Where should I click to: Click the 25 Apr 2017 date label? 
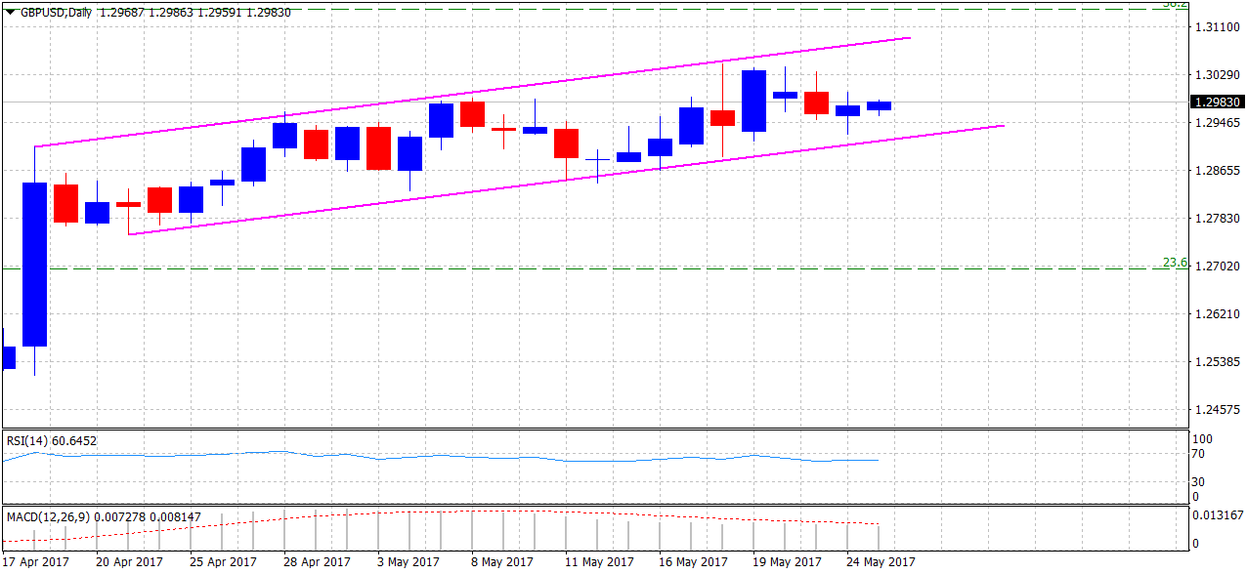[223, 562]
